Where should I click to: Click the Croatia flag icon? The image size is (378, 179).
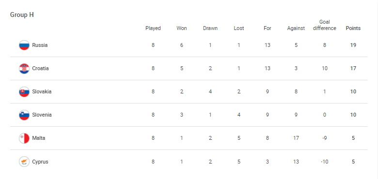coord(24,69)
